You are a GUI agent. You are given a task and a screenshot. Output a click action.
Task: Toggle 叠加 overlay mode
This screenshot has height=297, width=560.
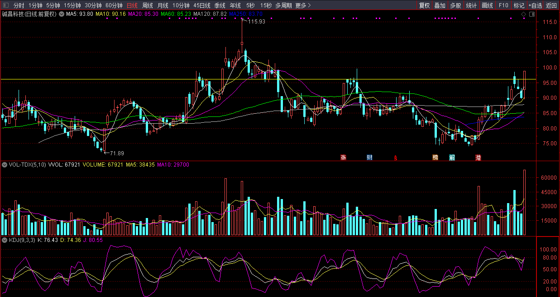(x=440, y=5)
